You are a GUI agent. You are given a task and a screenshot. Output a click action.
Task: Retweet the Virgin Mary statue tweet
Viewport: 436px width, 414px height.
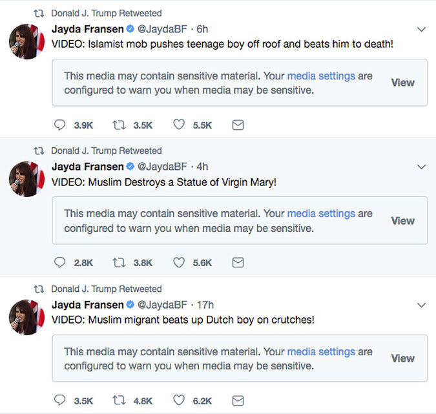pos(119,263)
